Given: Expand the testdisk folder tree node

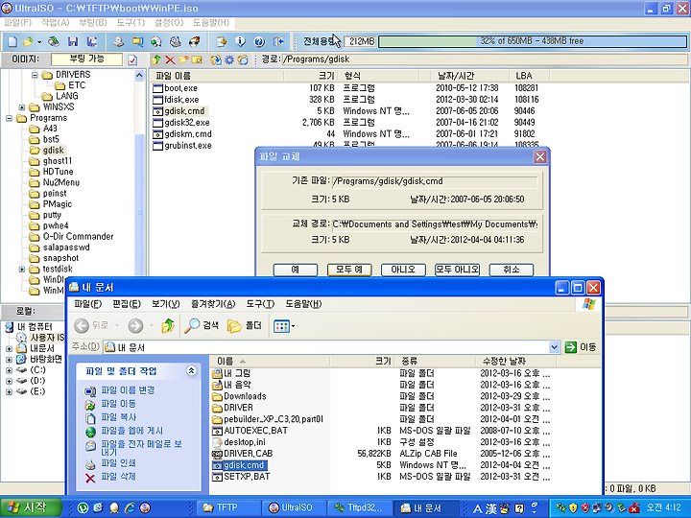Looking at the screenshot, I should 21,270.
